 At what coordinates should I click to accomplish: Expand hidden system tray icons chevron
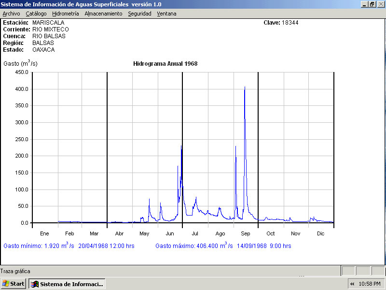[352, 284]
